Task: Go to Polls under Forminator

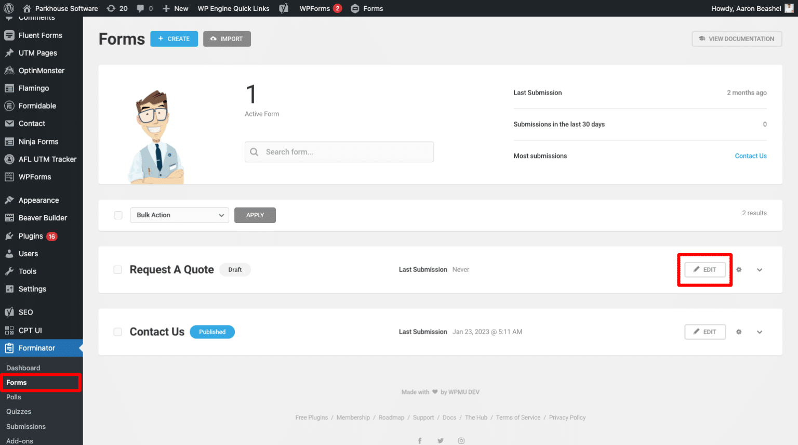Action: click(x=14, y=397)
